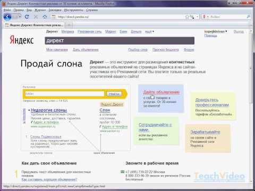Click Сотрудничайте с нами link
255x191 pixels.
click(155, 127)
